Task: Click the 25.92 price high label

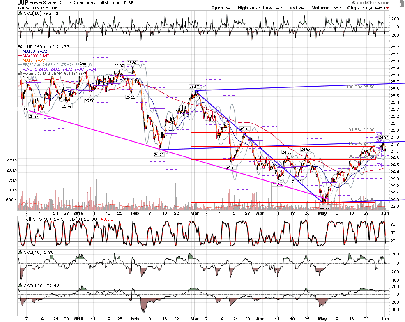Action: (132, 63)
